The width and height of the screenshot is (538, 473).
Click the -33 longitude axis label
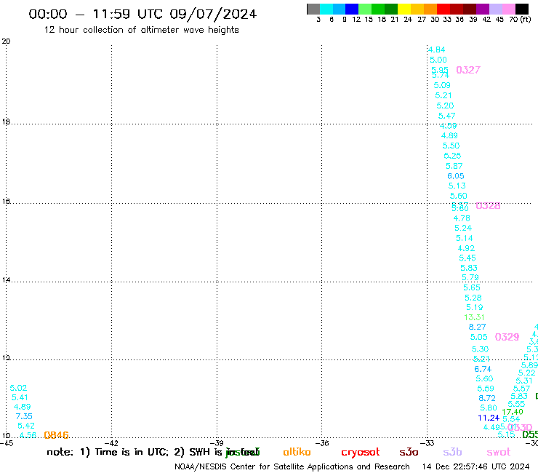[427, 443]
